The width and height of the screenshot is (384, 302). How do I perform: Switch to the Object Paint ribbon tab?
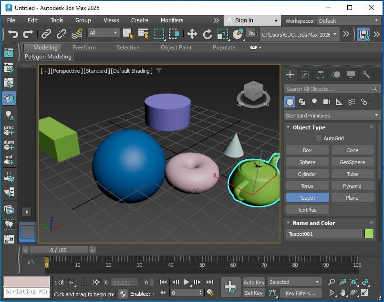click(x=176, y=48)
